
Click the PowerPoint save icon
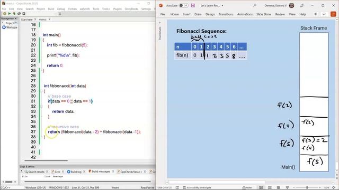[193, 6]
